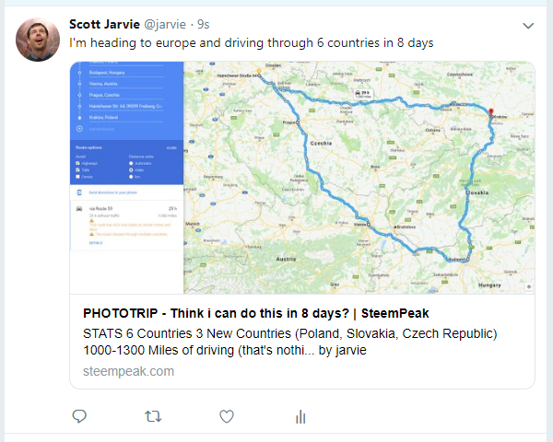Screen dimensions: 553x442
Task: Click the reply speech bubble icon
Action: 79,416
